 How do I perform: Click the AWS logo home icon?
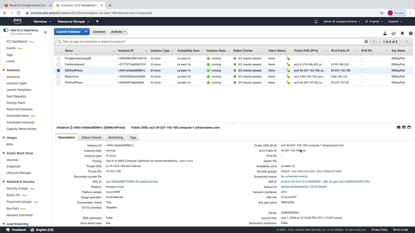18,21
